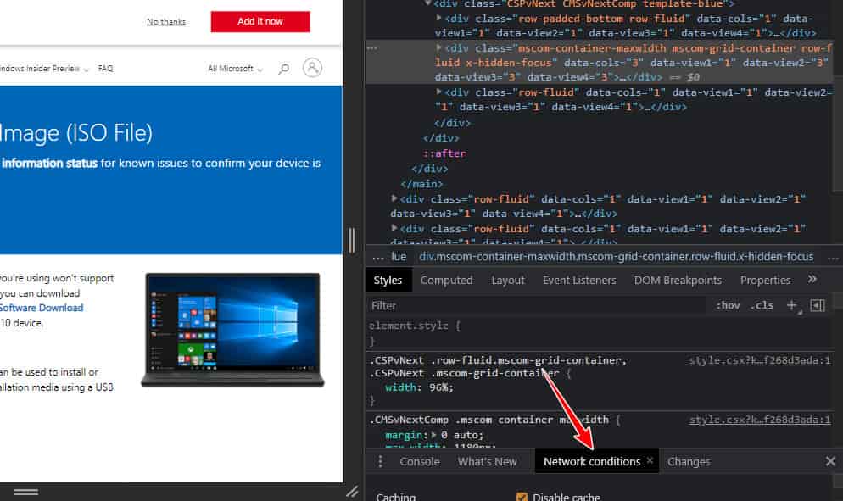Click the device viewport corner handle
Viewport: 843px width, 501px height.
(x=352, y=492)
